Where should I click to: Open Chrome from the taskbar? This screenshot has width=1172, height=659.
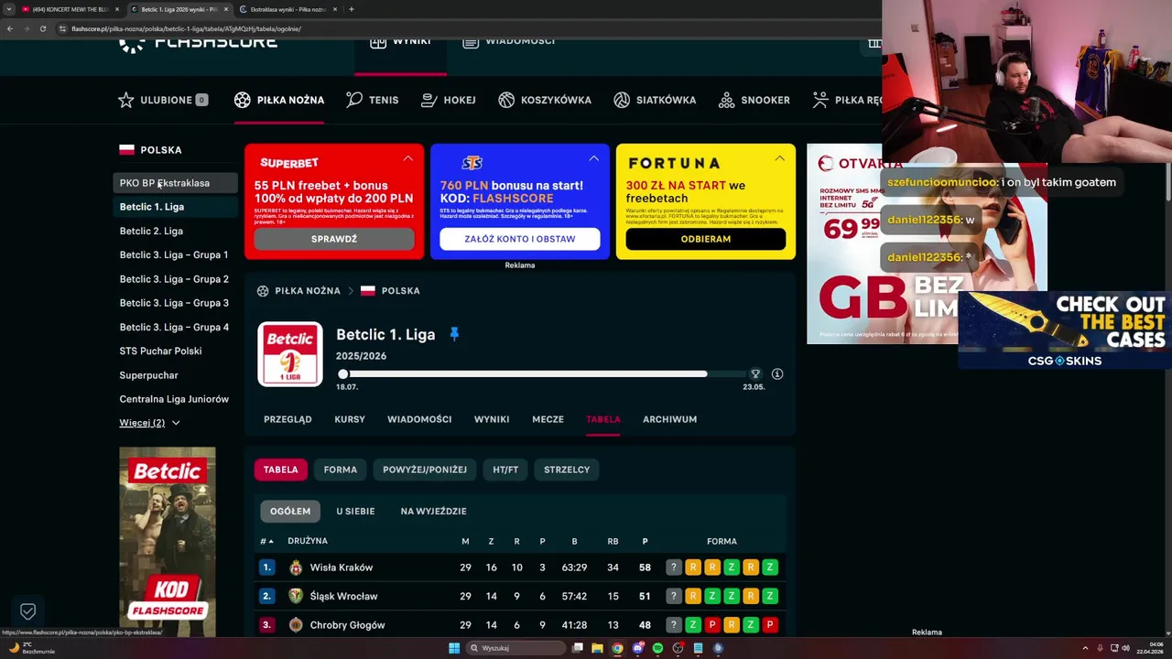coord(617,648)
